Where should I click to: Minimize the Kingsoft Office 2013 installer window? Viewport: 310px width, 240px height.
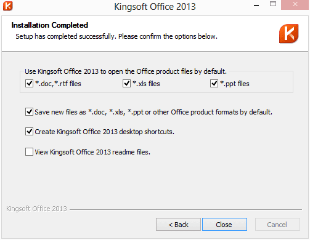(x=256, y=6)
